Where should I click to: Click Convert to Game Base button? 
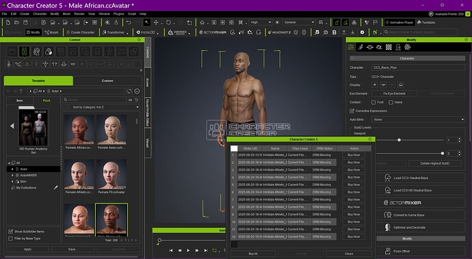point(421,215)
